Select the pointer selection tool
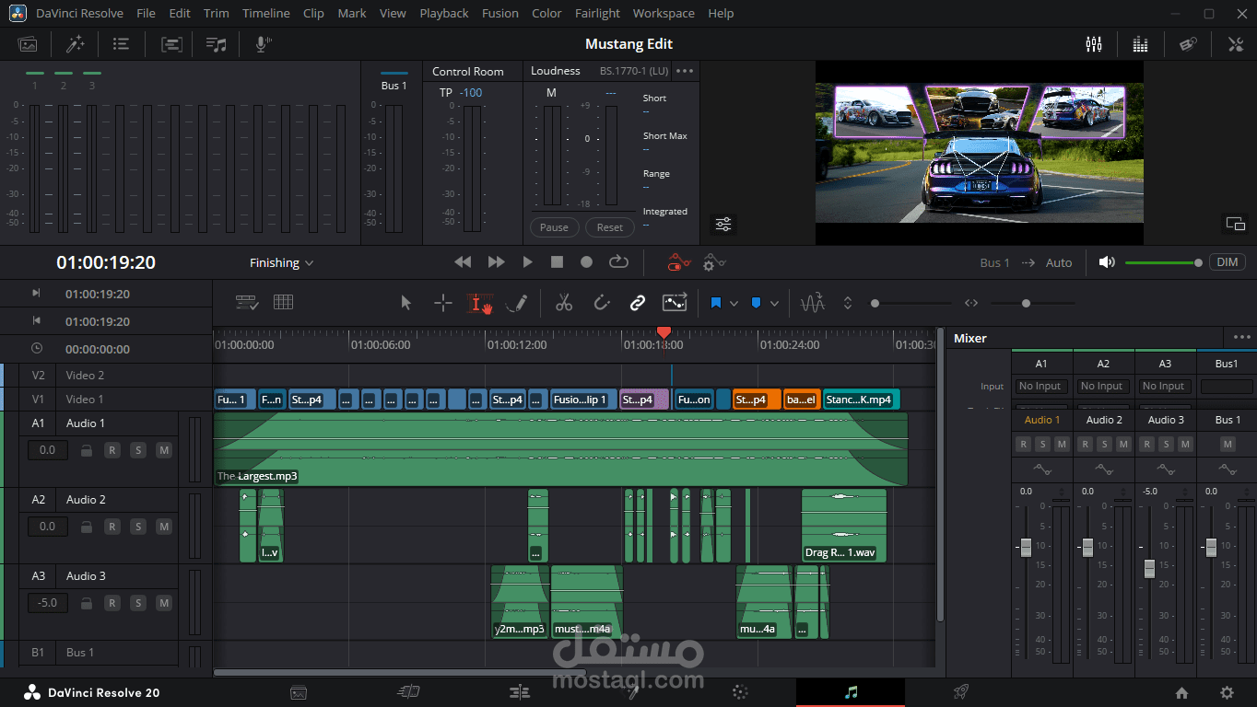This screenshot has width=1257, height=707. [406, 303]
